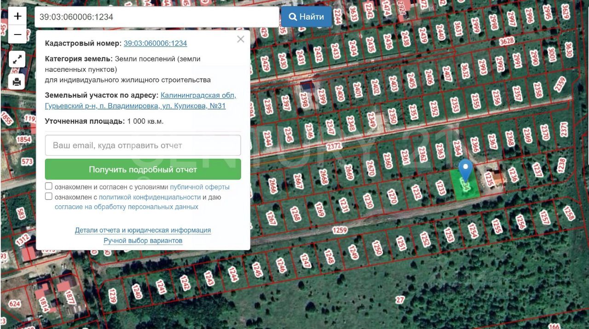
Task: Select parcel 1854 on the map
Action: coord(23,139)
